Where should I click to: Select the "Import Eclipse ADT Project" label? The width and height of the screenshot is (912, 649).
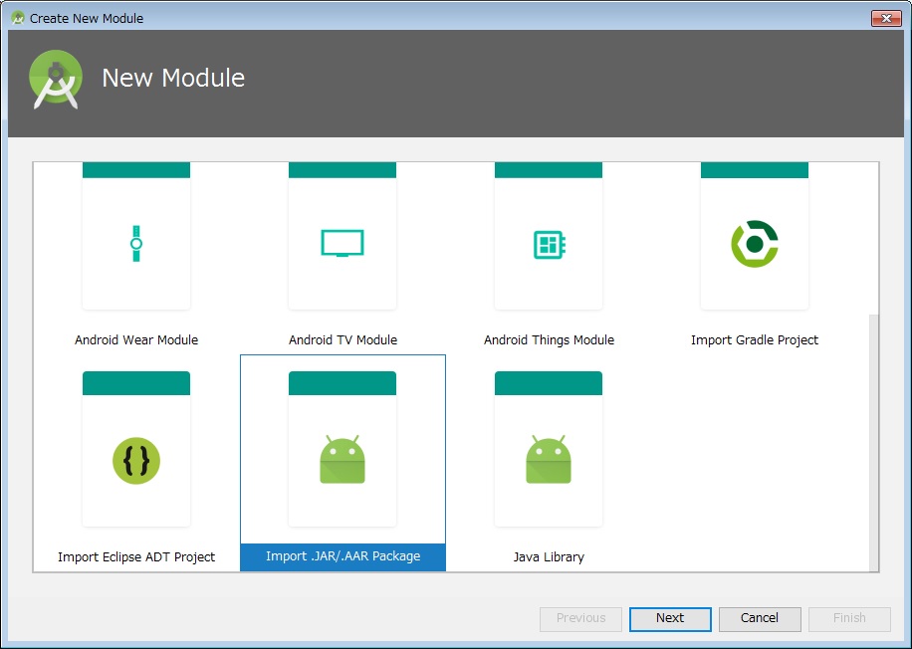[x=136, y=557]
